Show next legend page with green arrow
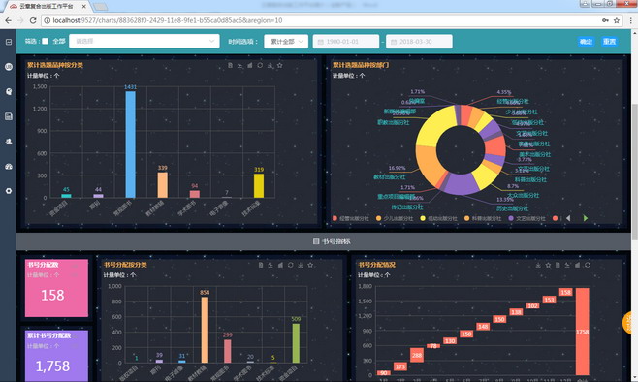The height and width of the screenshot is (382, 638). (x=585, y=218)
